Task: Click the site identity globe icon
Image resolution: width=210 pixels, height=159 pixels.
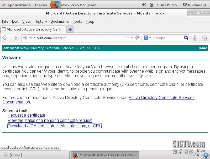Action: [x=25, y=38]
